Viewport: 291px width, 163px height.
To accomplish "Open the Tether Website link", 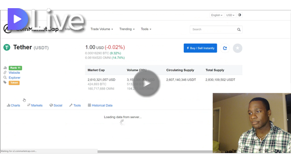I will coord(14,72).
